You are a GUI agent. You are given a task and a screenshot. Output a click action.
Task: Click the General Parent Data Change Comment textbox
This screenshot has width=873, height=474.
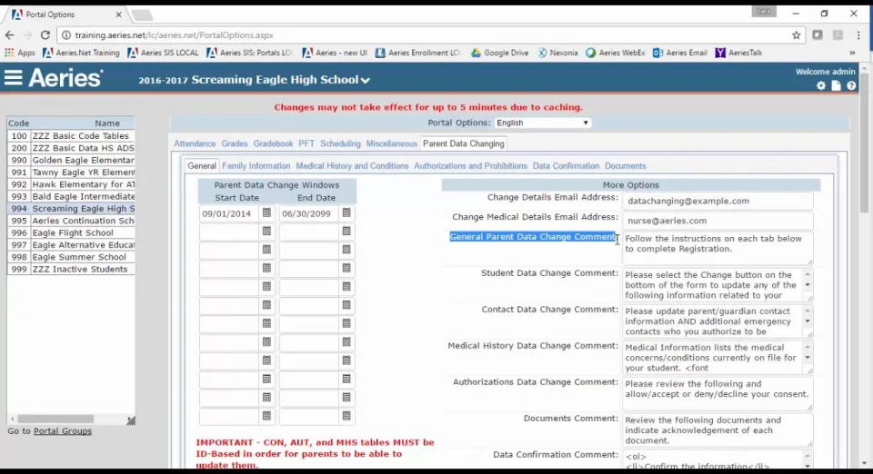(x=717, y=248)
